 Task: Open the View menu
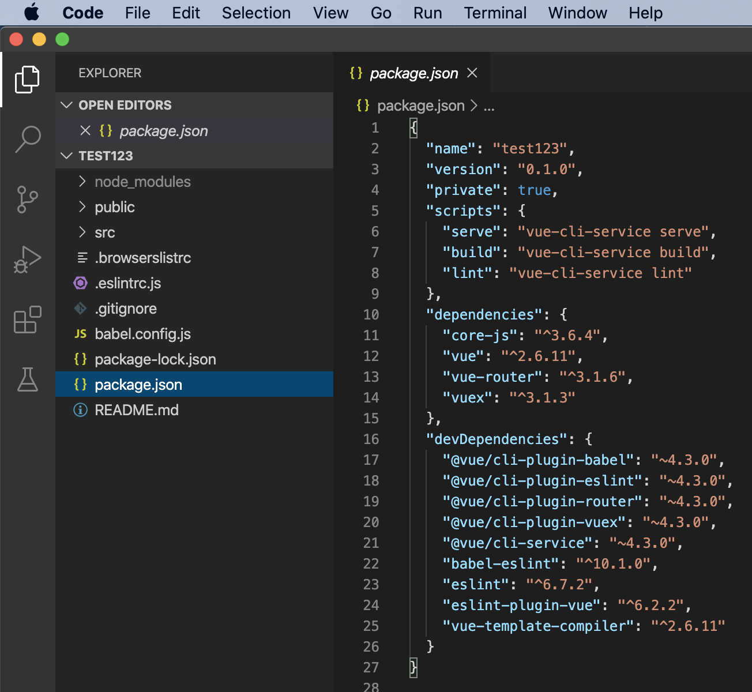pyautogui.click(x=331, y=13)
